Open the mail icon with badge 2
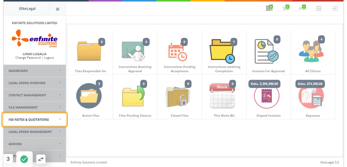 (286, 8)
